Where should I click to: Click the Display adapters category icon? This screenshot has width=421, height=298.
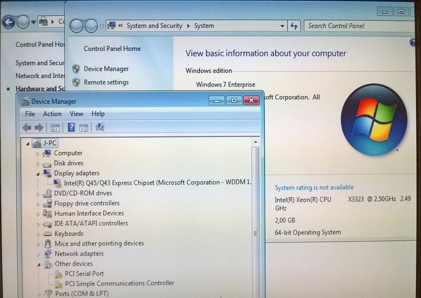[47, 173]
